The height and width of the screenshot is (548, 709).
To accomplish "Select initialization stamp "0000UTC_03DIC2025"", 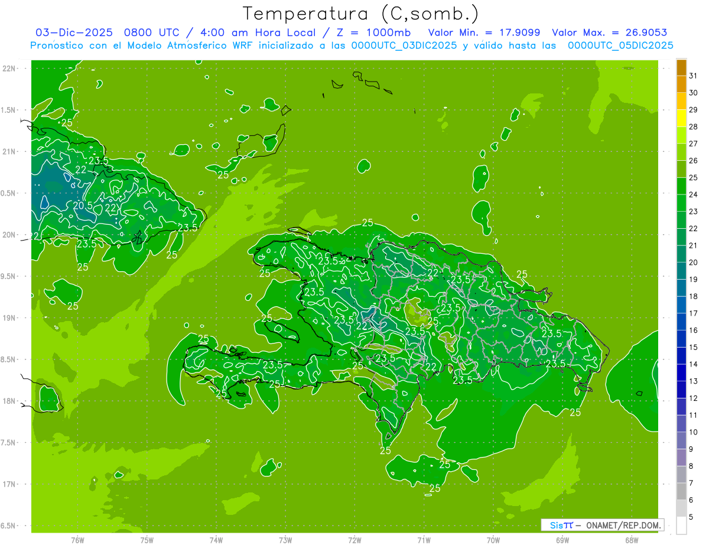I will [404, 46].
